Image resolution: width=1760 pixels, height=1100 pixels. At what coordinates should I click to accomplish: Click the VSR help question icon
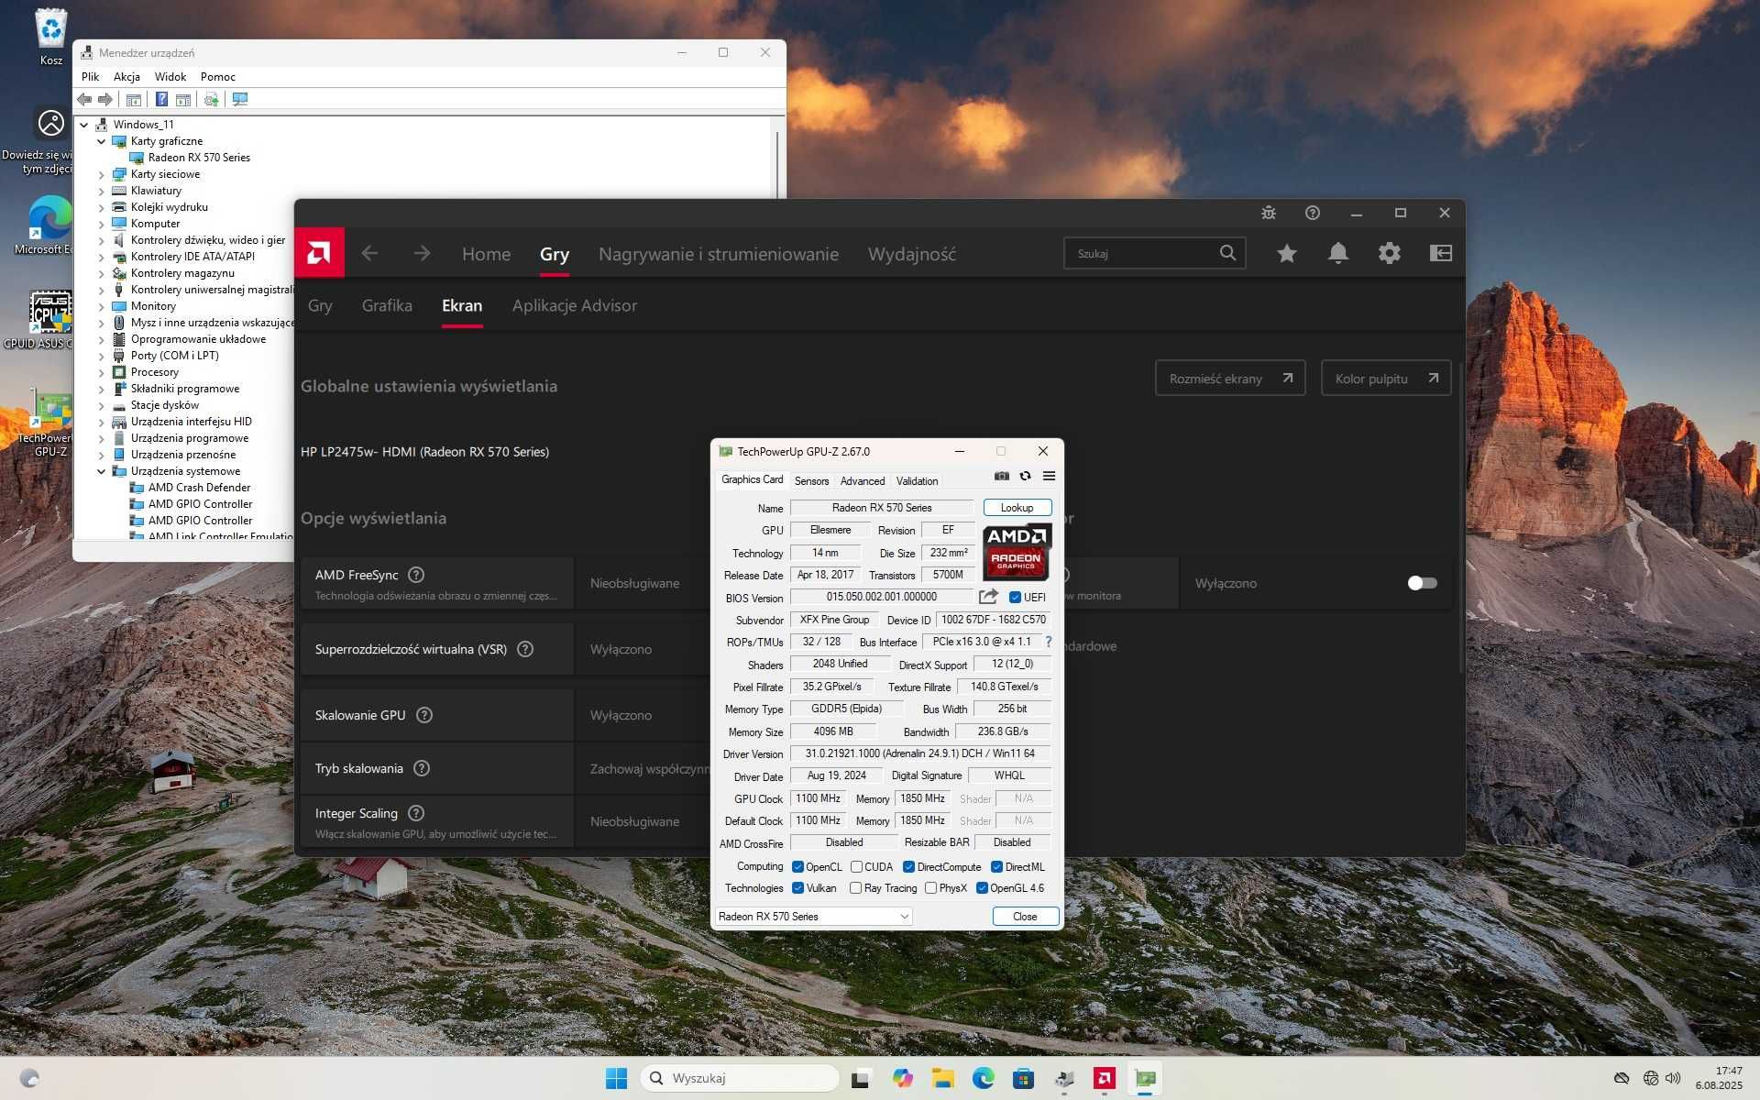(525, 649)
